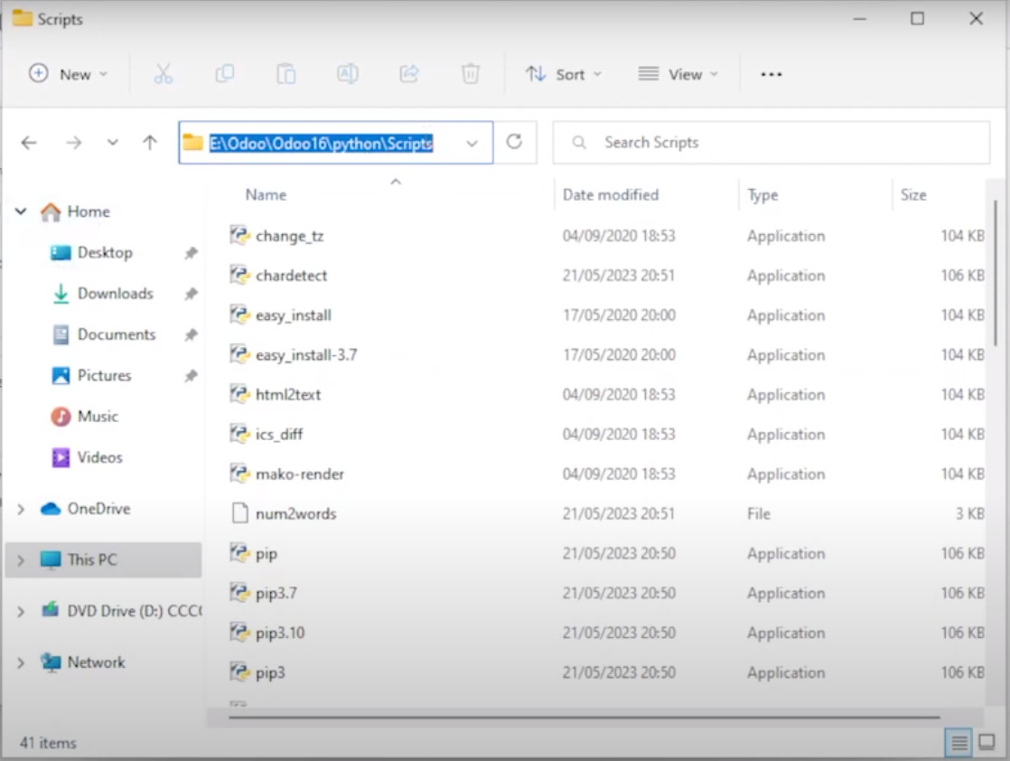Image resolution: width=1010 pixels, height=761 pixels.
Task: Open the New item dropdown
Action: point(69,74)
